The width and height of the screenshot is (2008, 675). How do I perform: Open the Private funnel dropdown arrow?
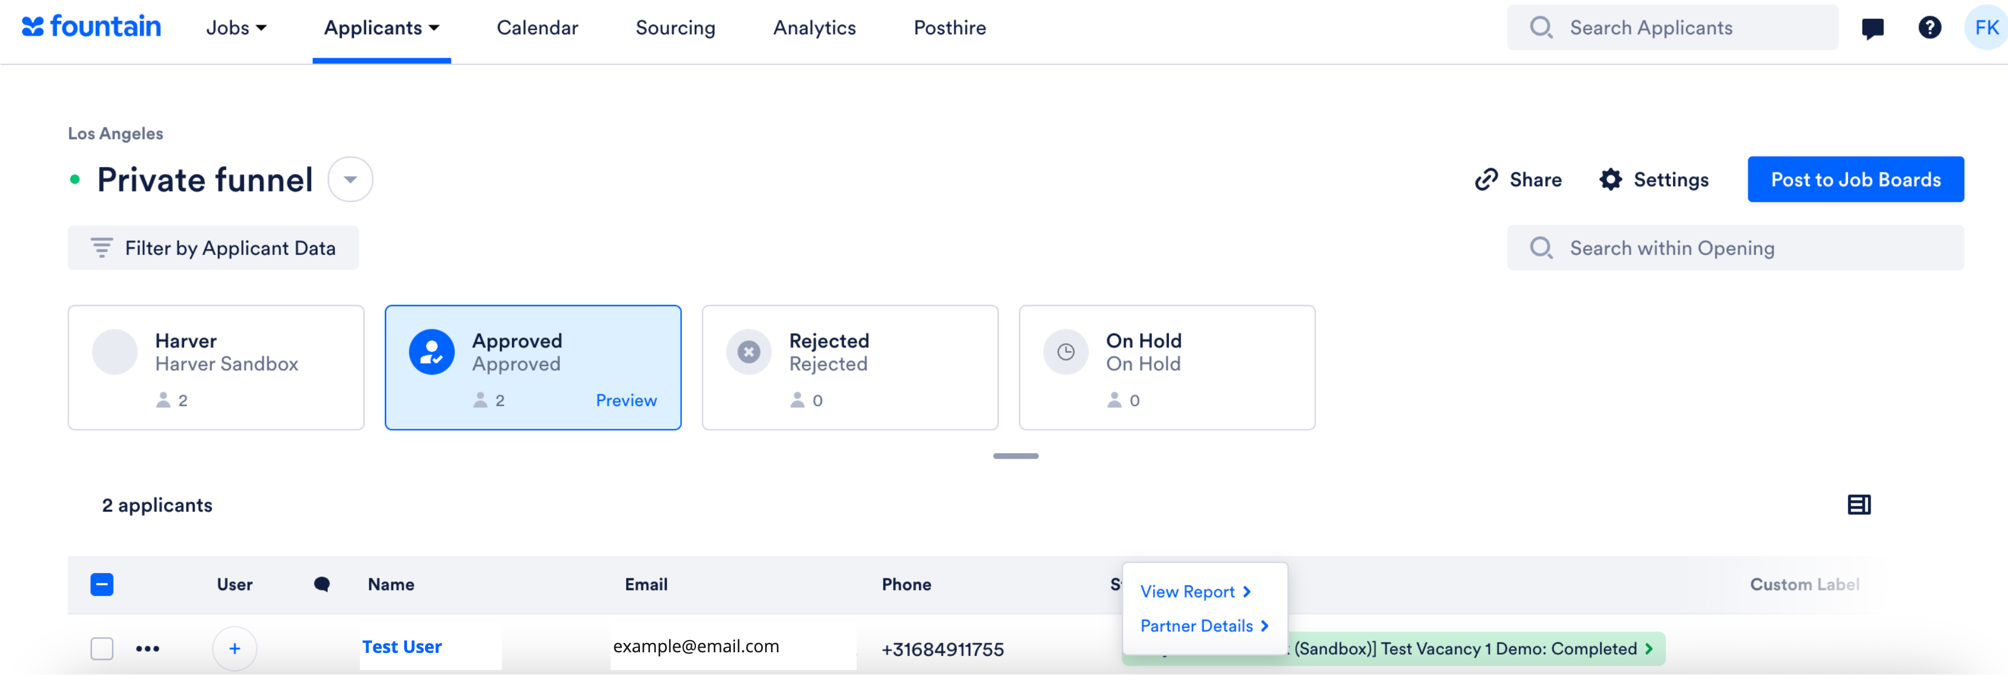(350, 180)
